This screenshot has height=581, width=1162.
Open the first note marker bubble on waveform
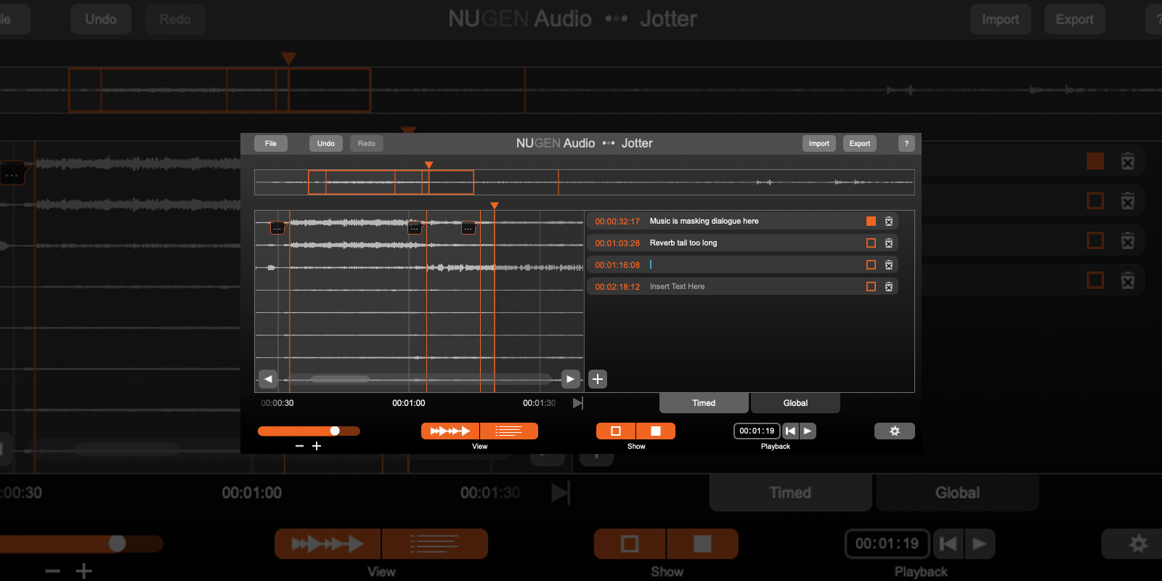[277, 228]
